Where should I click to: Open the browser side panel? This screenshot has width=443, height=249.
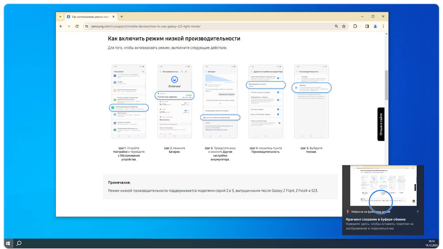click(x=367, y=26)
